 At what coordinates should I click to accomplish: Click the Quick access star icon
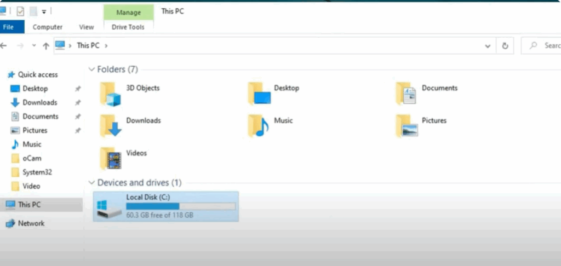[12, 75]
